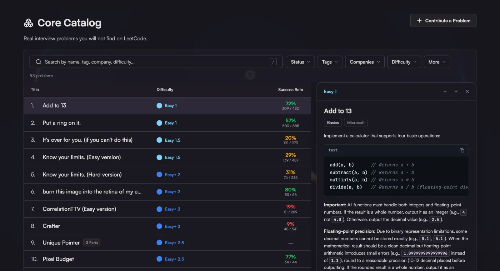This screenshot has height=271, width=500.
Task: Open the Tags filter dropdown
Action: tap(330, 62)
